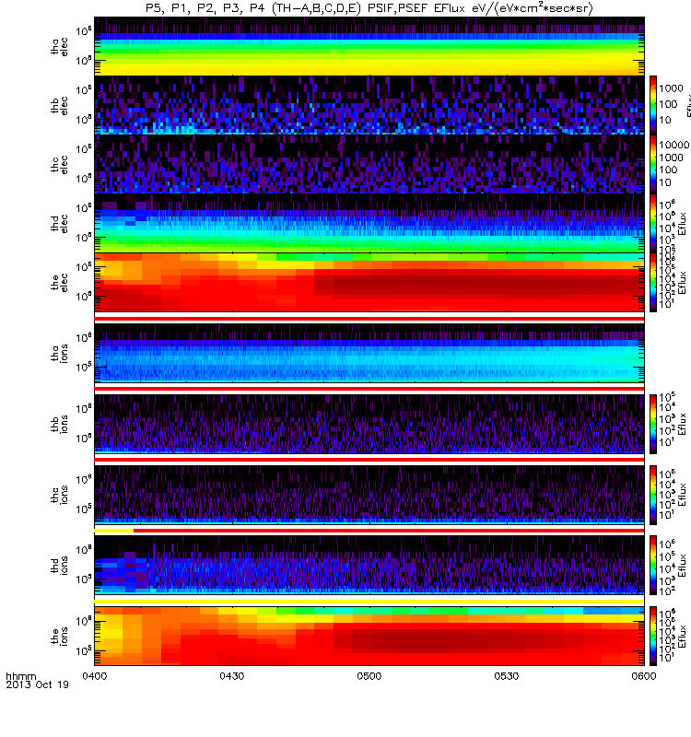Click the yellow bar below the thd ions panel
Screen dimensions: 691x737
(x=369, y=602)
